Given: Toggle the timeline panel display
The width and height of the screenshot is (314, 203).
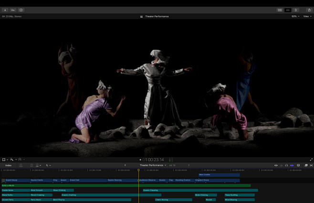Looking at the screenshot, I should point(288,10).
